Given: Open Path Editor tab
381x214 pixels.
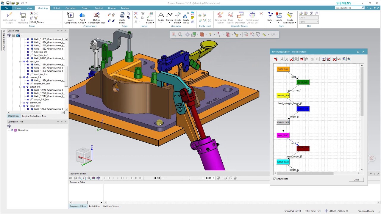Looking at the screenshot, I should pos(95,206).
